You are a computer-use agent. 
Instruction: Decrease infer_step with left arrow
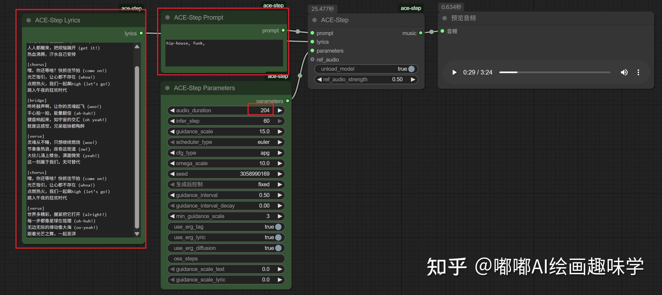(x=172, y=121)
